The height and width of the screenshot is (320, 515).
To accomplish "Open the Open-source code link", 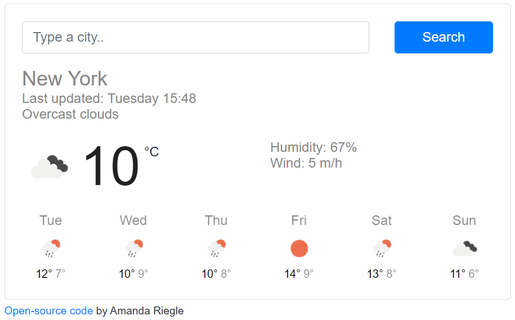I will (48, 310).
